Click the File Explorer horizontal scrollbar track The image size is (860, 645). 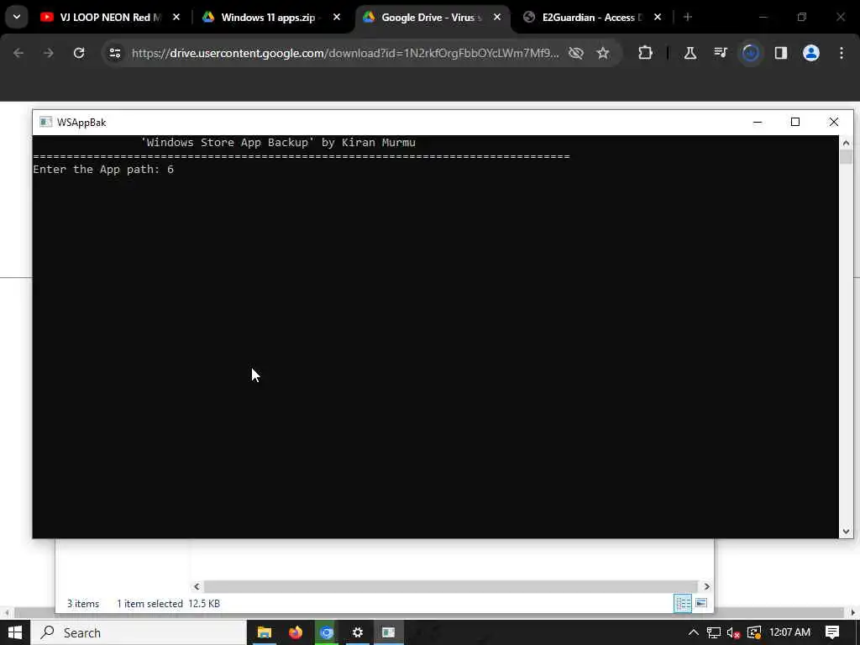coord(451,586)
